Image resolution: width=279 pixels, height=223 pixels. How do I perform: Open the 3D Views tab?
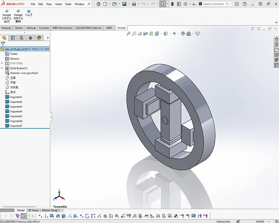[x=33, y=210]
